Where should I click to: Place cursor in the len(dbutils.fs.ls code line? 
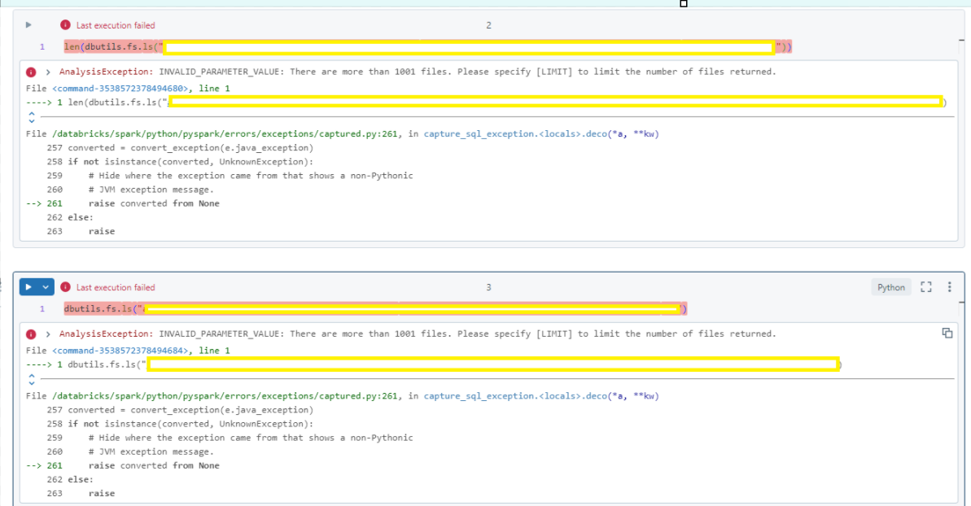pos(427,47)
